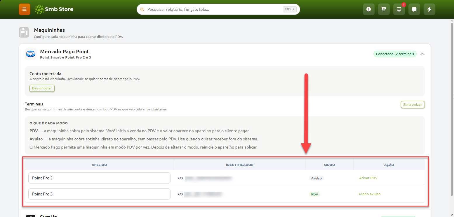Click the Conectado · 2 terminais status badge
Screen dimensions: 454x217
tap(395, 54)
